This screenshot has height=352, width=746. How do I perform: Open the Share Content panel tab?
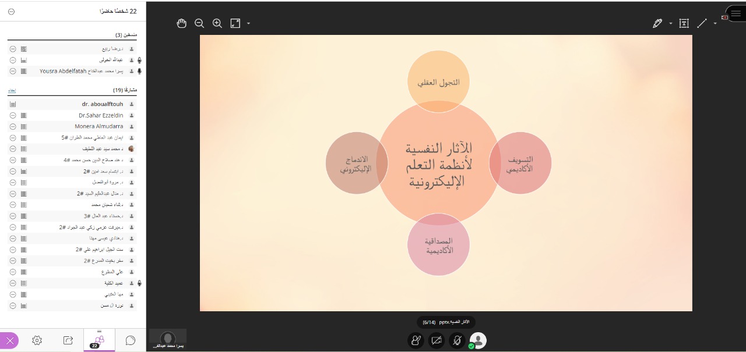coord(68,340)
